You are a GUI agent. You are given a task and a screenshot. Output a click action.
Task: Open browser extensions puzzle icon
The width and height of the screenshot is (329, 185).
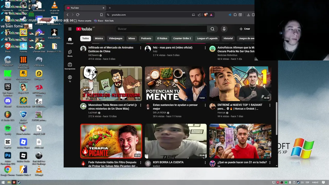coord(235,15)
